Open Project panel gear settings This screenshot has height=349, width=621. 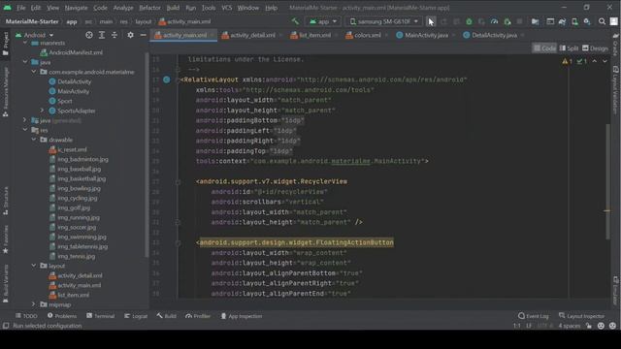tap(130, 35)
